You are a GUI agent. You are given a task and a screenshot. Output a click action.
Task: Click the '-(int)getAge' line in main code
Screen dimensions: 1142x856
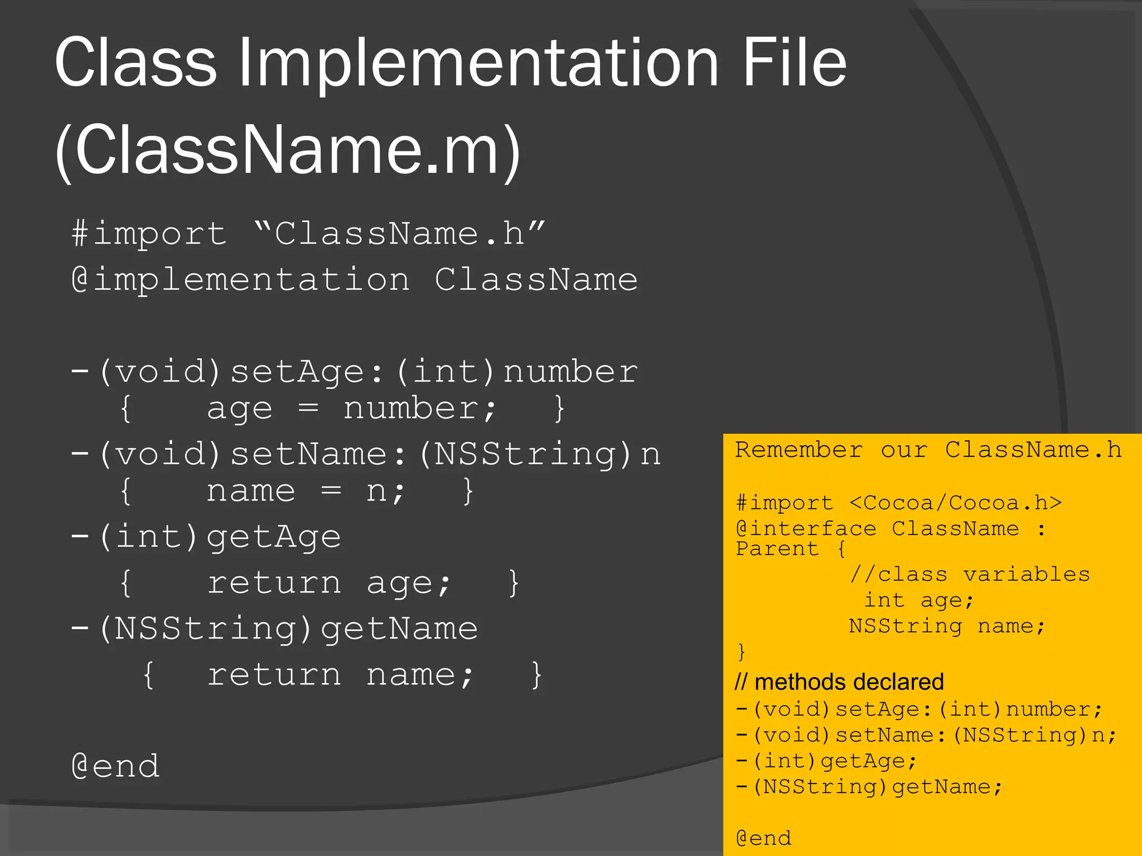[x=206, y=537]
